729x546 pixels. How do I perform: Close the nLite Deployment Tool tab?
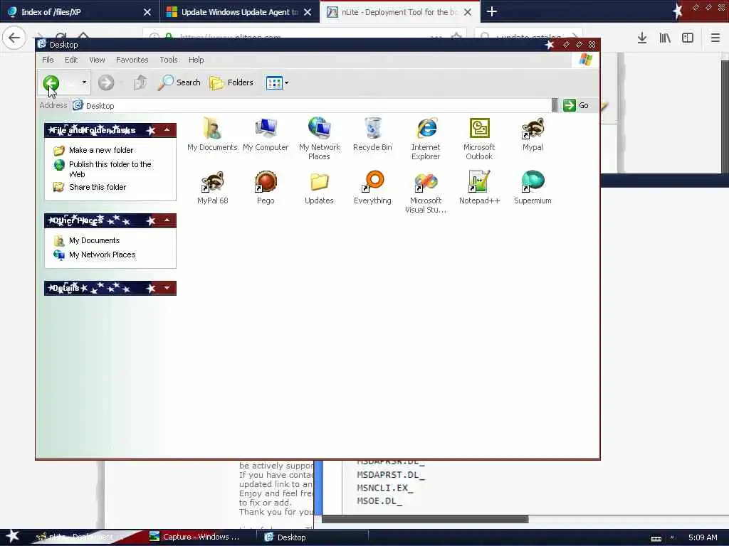[468, 12]
